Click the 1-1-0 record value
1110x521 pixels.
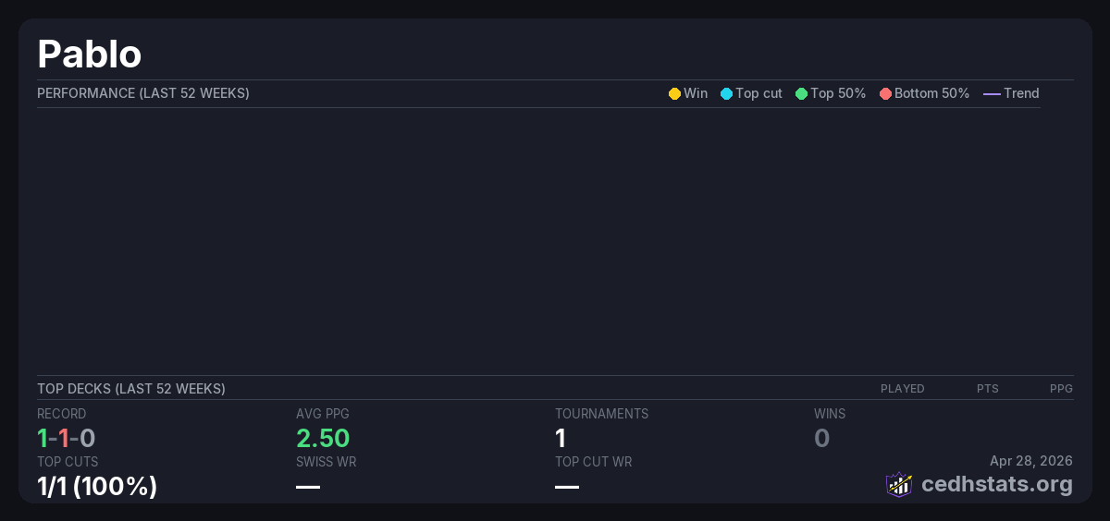[67, 438]
